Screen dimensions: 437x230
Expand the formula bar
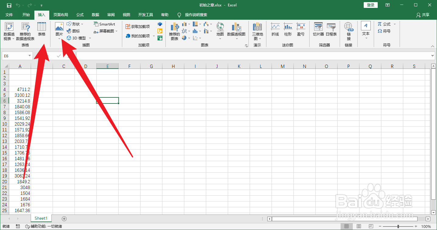click(x=433, y=56)
